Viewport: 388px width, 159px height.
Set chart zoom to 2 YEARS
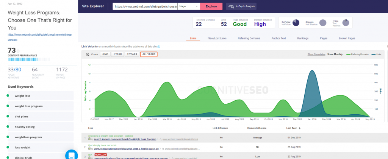pyautogui.click(x=132, y=55)
